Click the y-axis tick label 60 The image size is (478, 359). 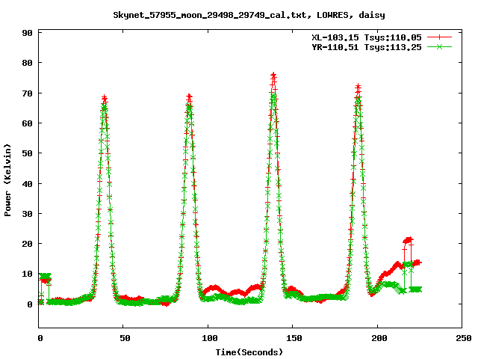[x=27, y=123]
